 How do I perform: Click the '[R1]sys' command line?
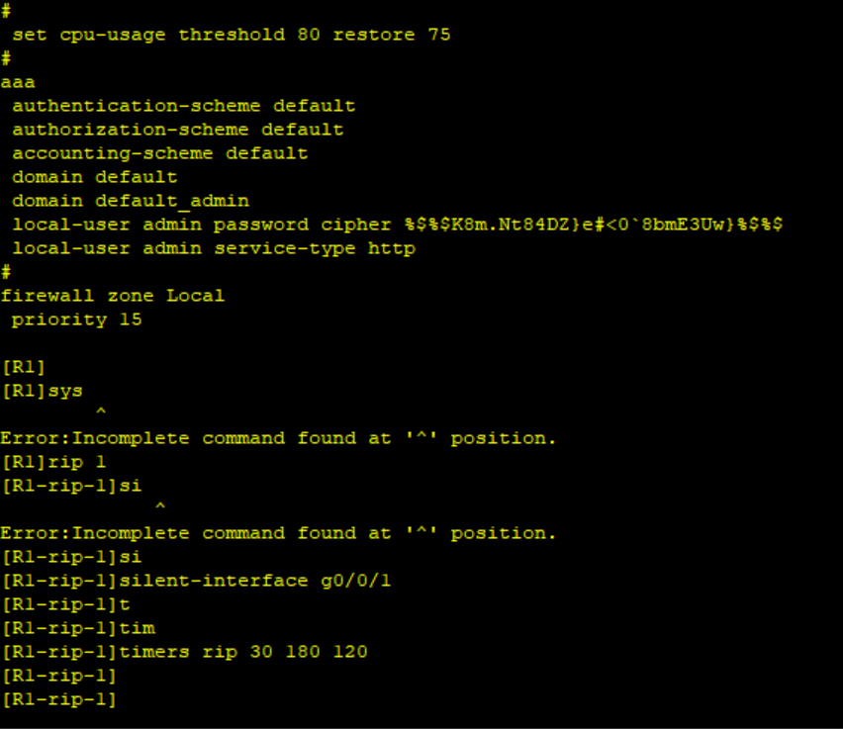coord(42,391)
